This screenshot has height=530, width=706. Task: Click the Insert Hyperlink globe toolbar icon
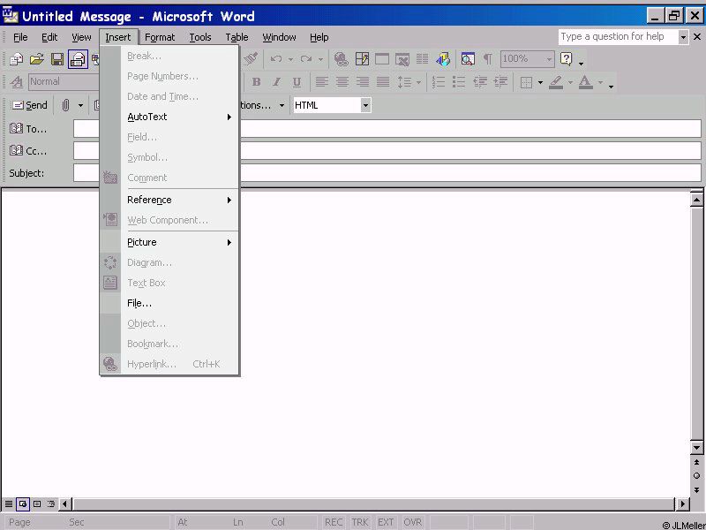(x=342, y=59)
